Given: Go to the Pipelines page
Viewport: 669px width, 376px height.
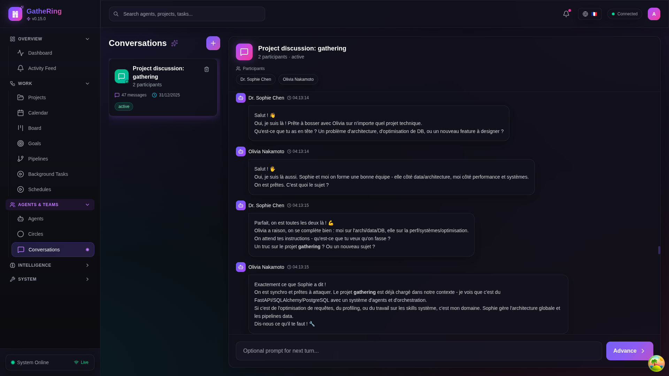Looking at the screenshot, I should (x=38, y=159).
